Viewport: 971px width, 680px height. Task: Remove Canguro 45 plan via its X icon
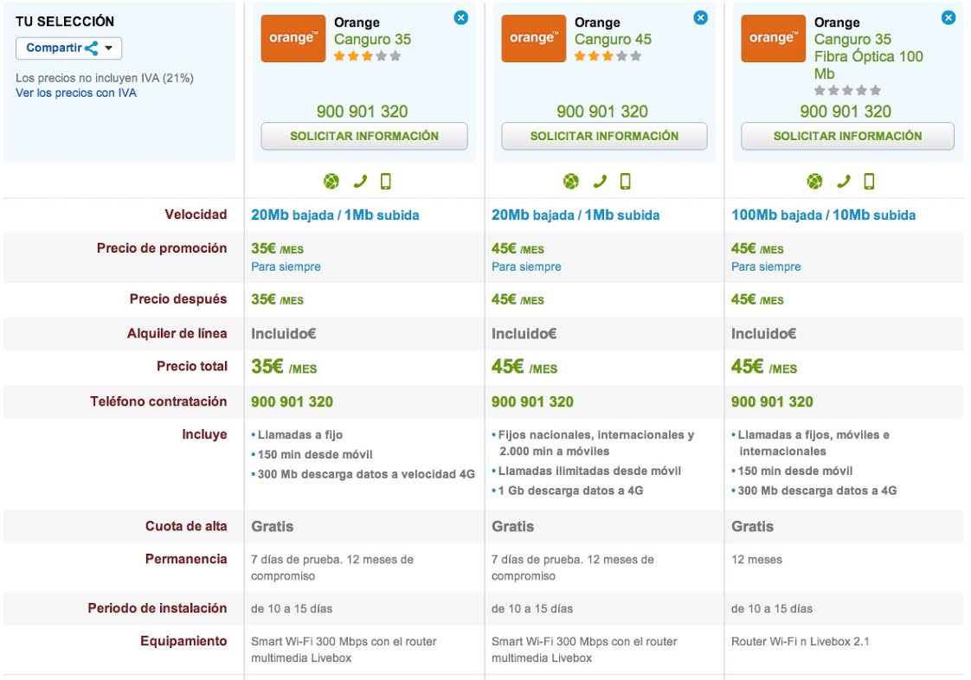[700, 18]
